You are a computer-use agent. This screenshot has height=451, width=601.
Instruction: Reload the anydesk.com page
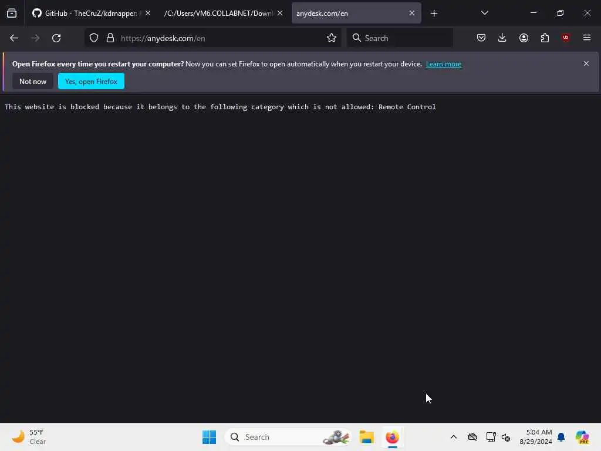[56, 38]
